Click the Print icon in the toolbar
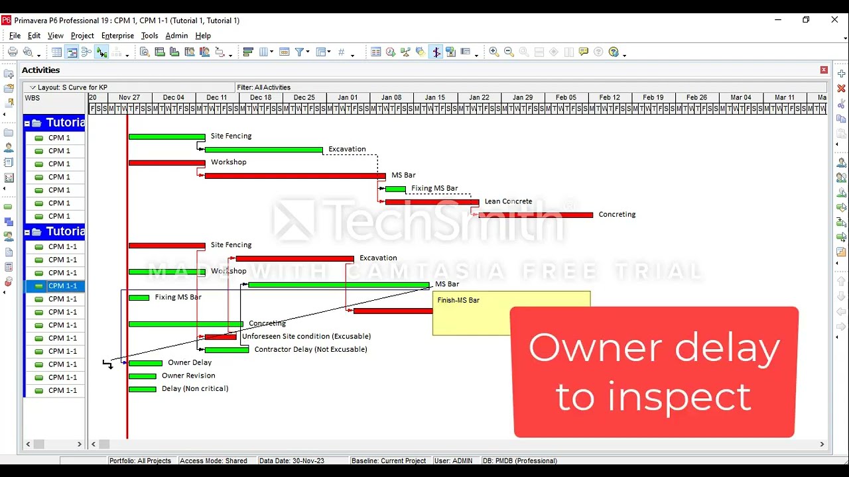 coord(13,52)
